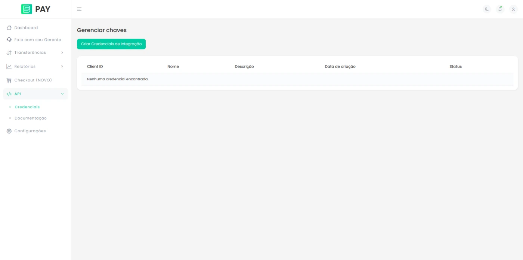Open Credenciais submenu link
Viewport: 523px width, 260px height.
pyautogui.click(x=27, y=107)
